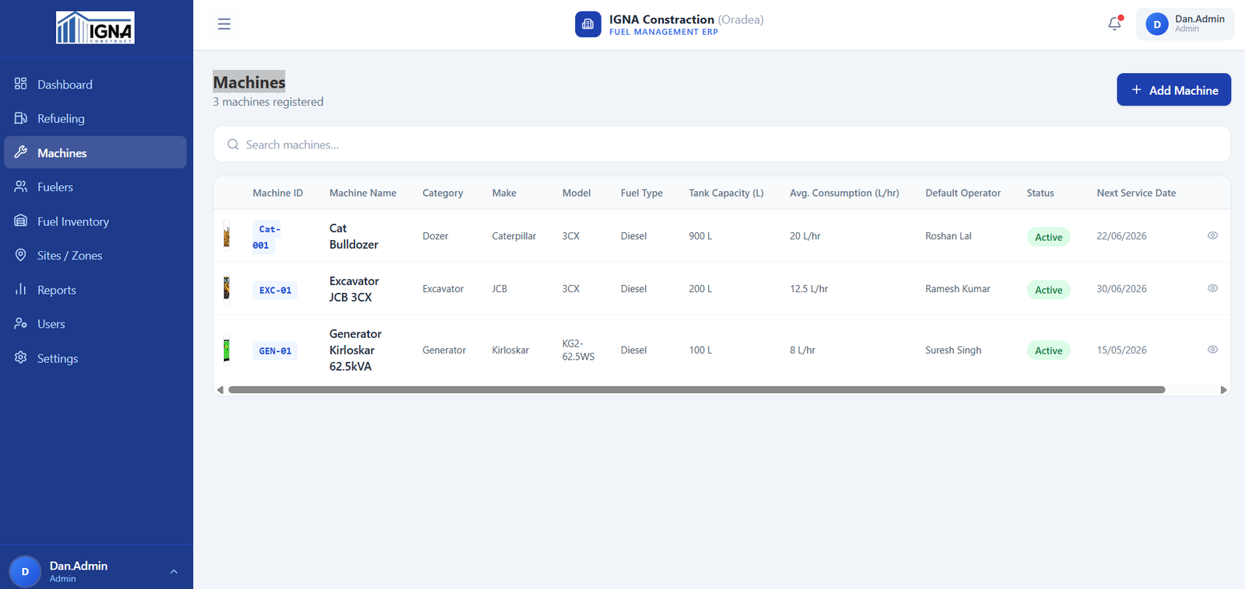Click the Reports bar chart icon
This screenshot has width=1245, height=589.
21,289
